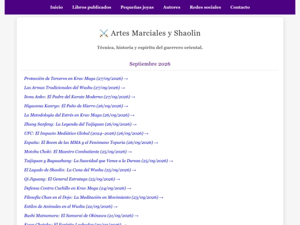Open Zhang Sanfeng: La Leyenda del Taijiquan

(81, 124)
